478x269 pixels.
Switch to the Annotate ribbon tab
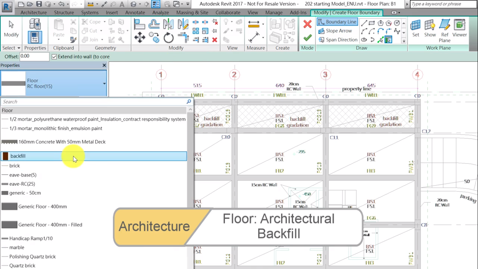pyautogui.click(x=135, y=13)
